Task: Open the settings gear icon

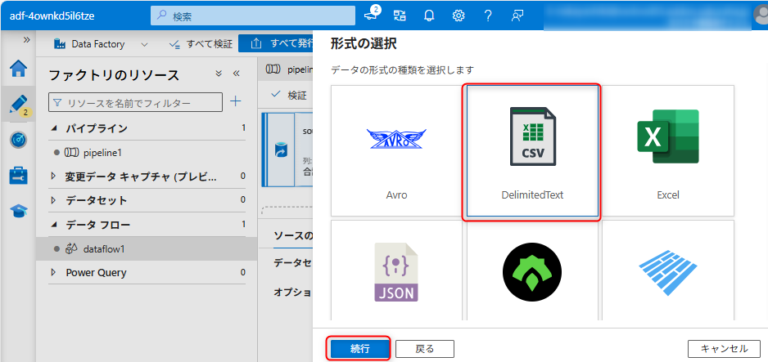Action: click(x=459, y=16)
